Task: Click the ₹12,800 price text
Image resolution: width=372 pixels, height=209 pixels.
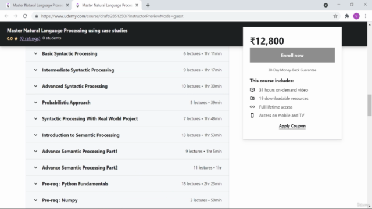Action: [x=267, y=41]
